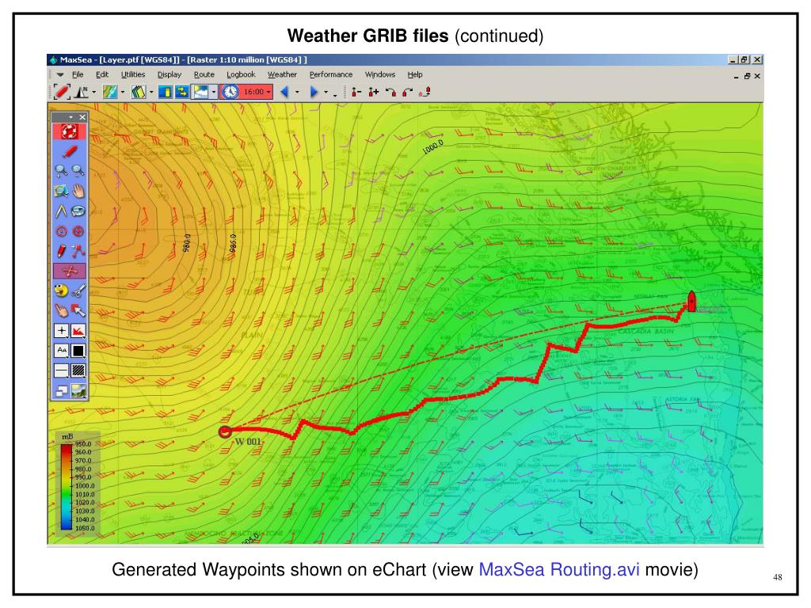Open the landscape picture dropdown in palette

tap(78, 391)
